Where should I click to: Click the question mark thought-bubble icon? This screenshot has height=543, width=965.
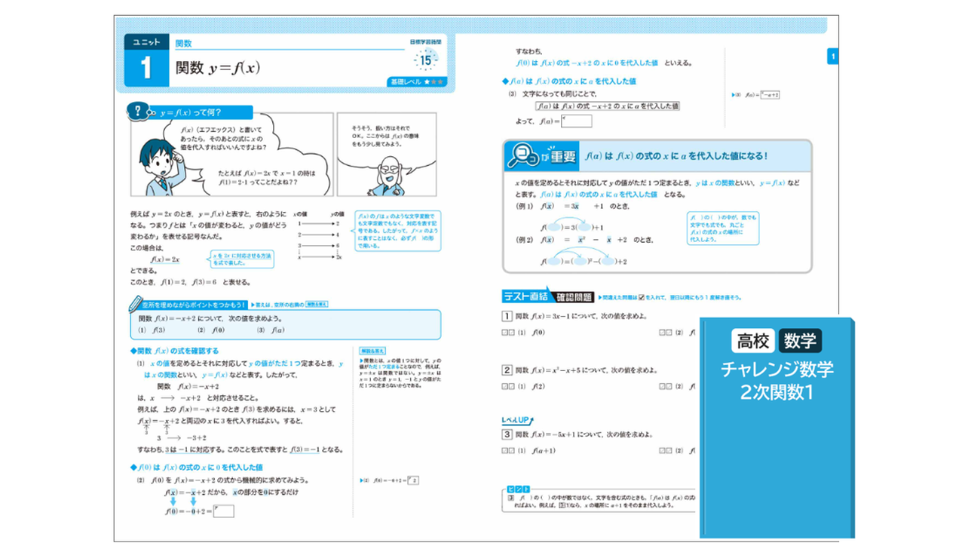137,112
